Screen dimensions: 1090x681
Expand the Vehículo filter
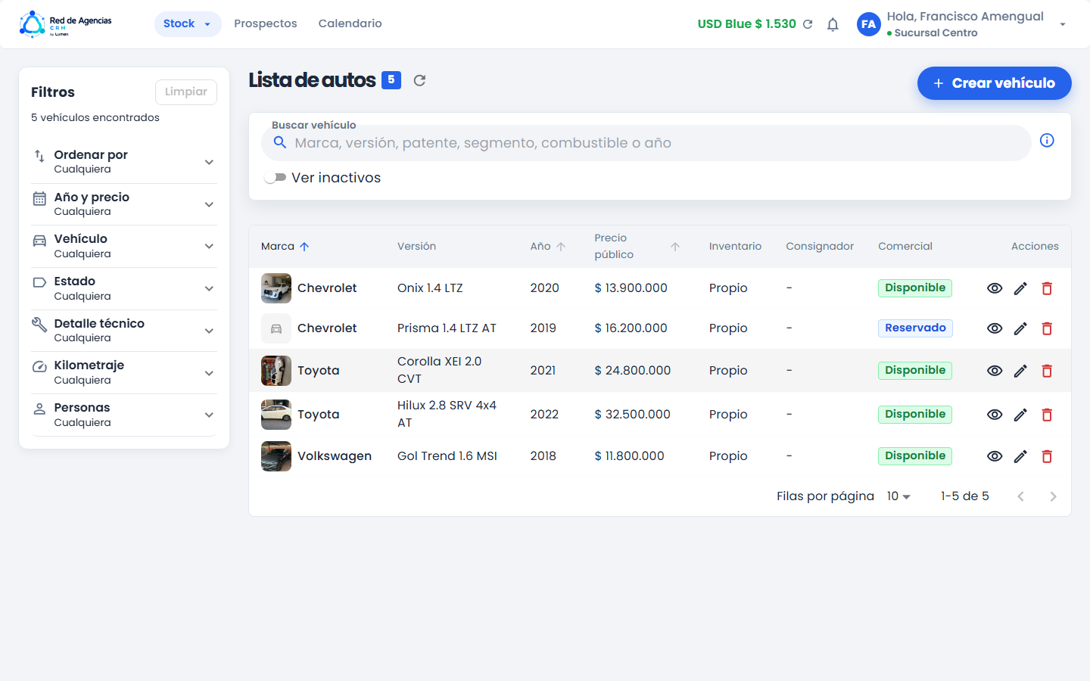point(124,246)
